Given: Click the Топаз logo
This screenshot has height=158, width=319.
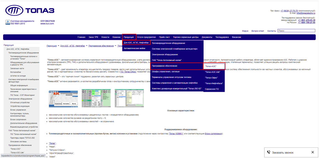Looking at the screenshot, I should click(x=30, y=10).
